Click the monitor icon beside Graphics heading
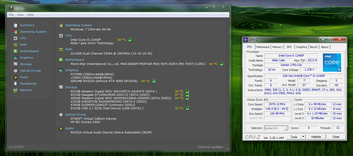Viewport: 353px width, 156px height. (x=61, y=70)
